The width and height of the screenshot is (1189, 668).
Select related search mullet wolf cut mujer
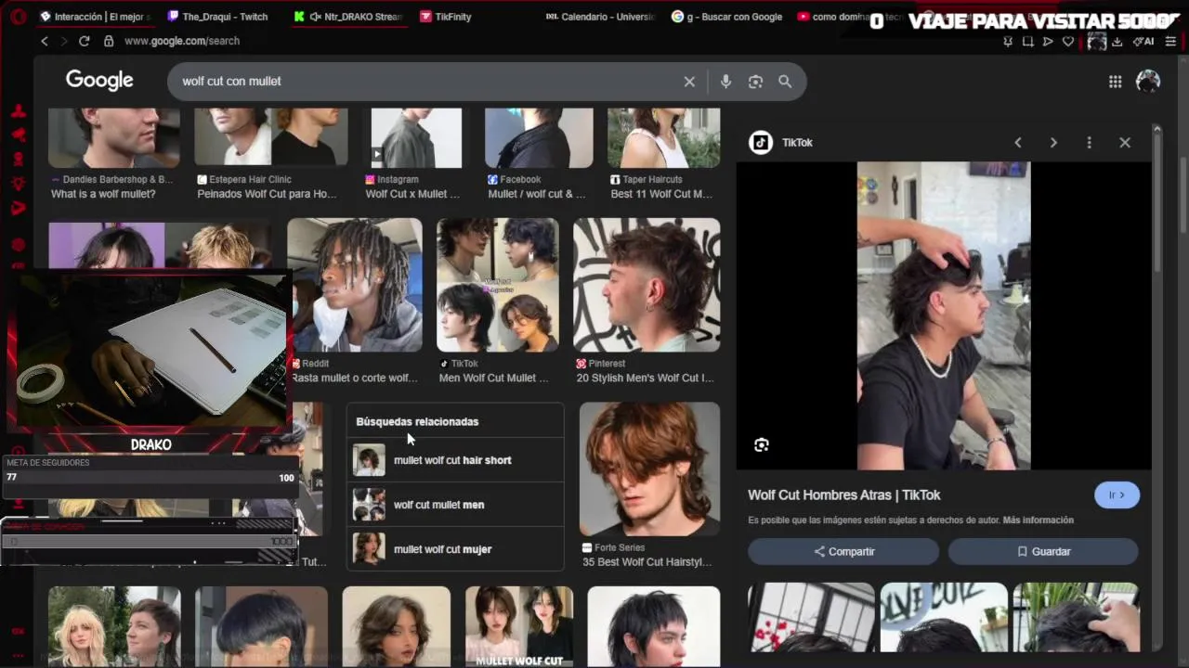click(455, 549)
